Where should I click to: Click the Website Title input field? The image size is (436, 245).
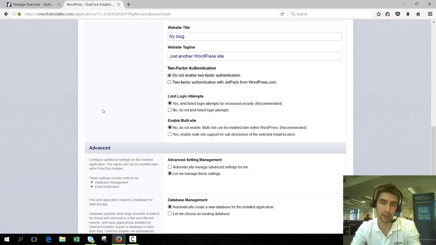[254, 36]
